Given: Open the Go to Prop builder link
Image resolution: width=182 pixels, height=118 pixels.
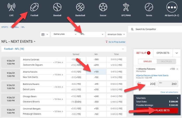Looking at the screenshot, I should coord(116,42).
